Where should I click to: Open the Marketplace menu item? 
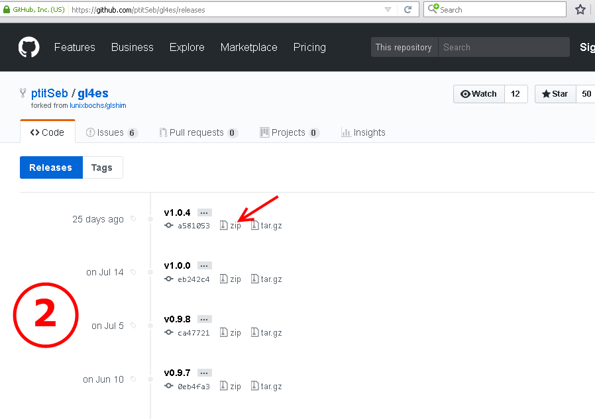[249, 47]
